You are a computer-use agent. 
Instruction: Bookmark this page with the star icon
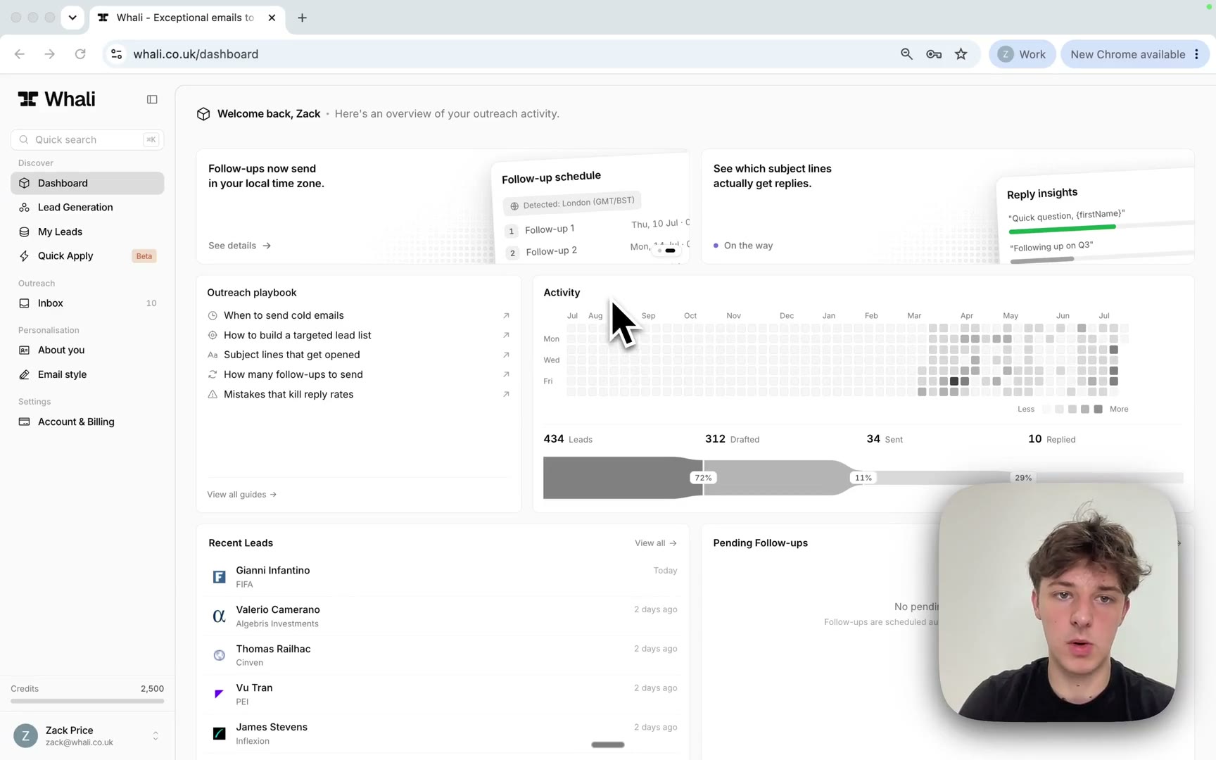(x=961, y=54)
